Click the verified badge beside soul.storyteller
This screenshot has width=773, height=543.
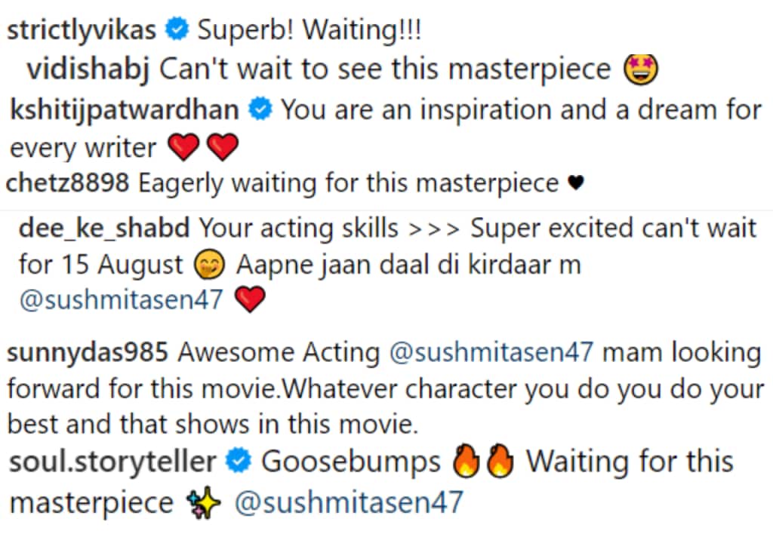tap(239, 462)
